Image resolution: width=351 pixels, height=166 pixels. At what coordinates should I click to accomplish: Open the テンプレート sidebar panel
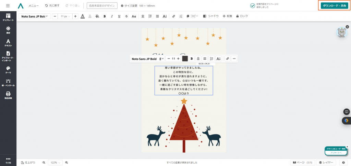[8, 17]
